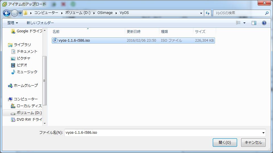The image size is (273, 153).
Task: Click the ホームグループ icon
Action: coord(10,86)
